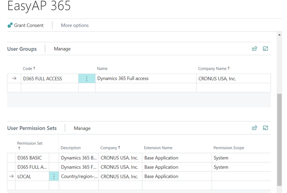The width and height of the screenshot is (287, 193).
Task: Expand User Permission Sets to full view
Action: tap(265, 128)
